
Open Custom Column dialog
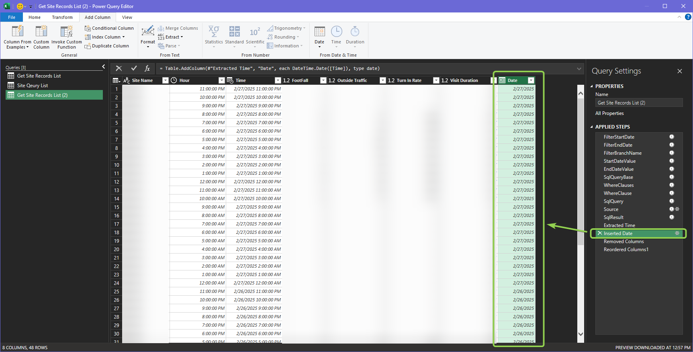41,37
